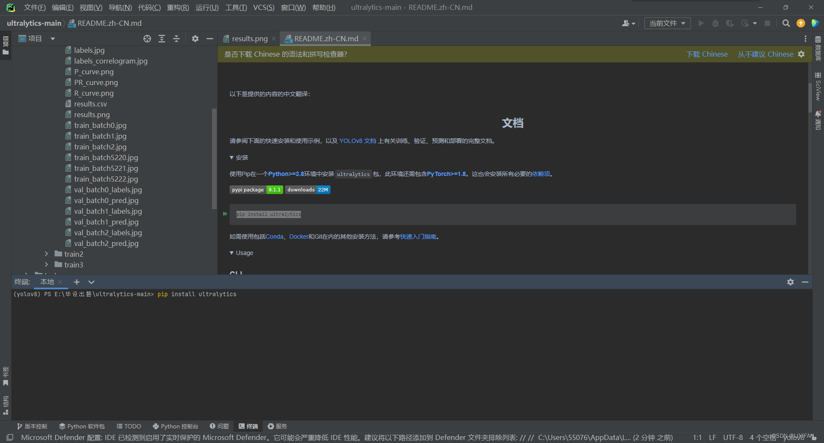Open the 重构(R) menu

click(178, 7)
